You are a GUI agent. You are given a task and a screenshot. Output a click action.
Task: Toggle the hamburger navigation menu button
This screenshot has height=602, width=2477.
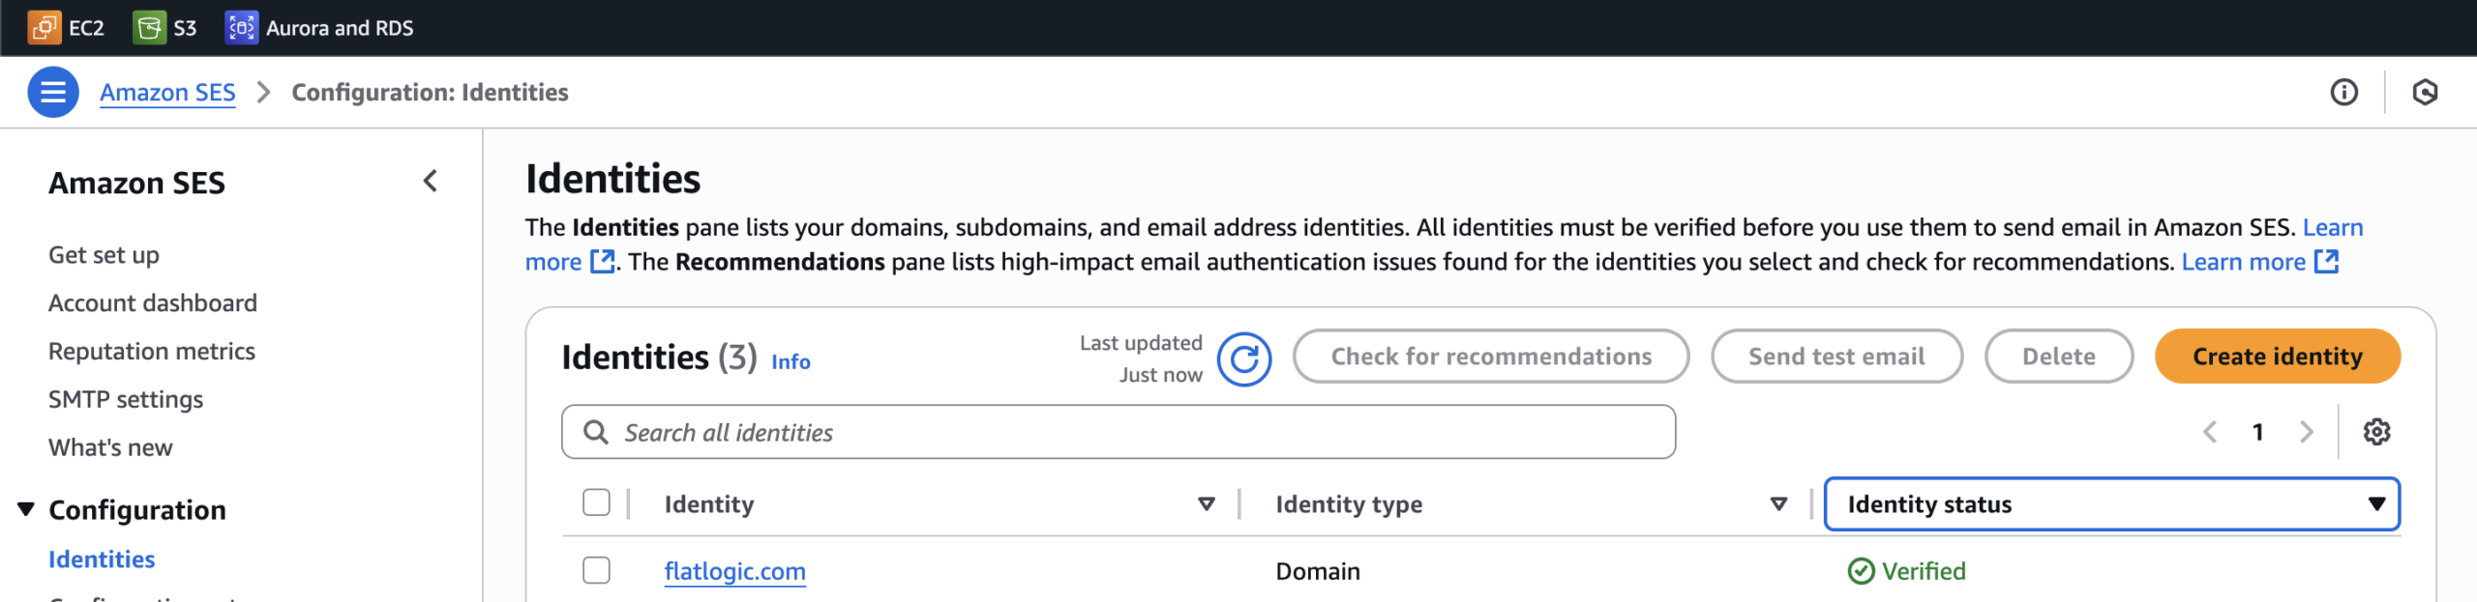pos(53,92)
